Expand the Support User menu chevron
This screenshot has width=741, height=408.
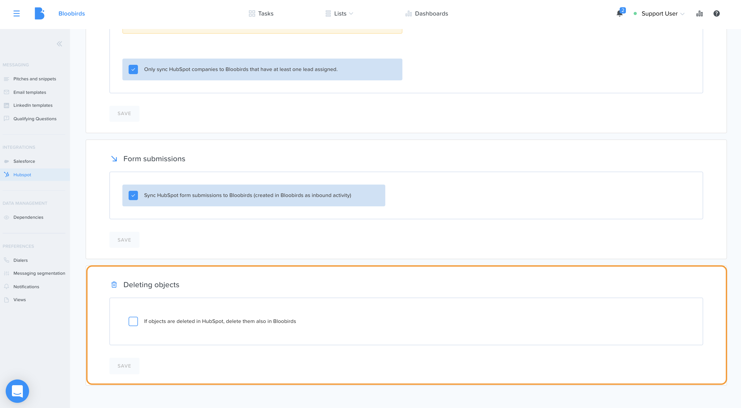[682, 14]
